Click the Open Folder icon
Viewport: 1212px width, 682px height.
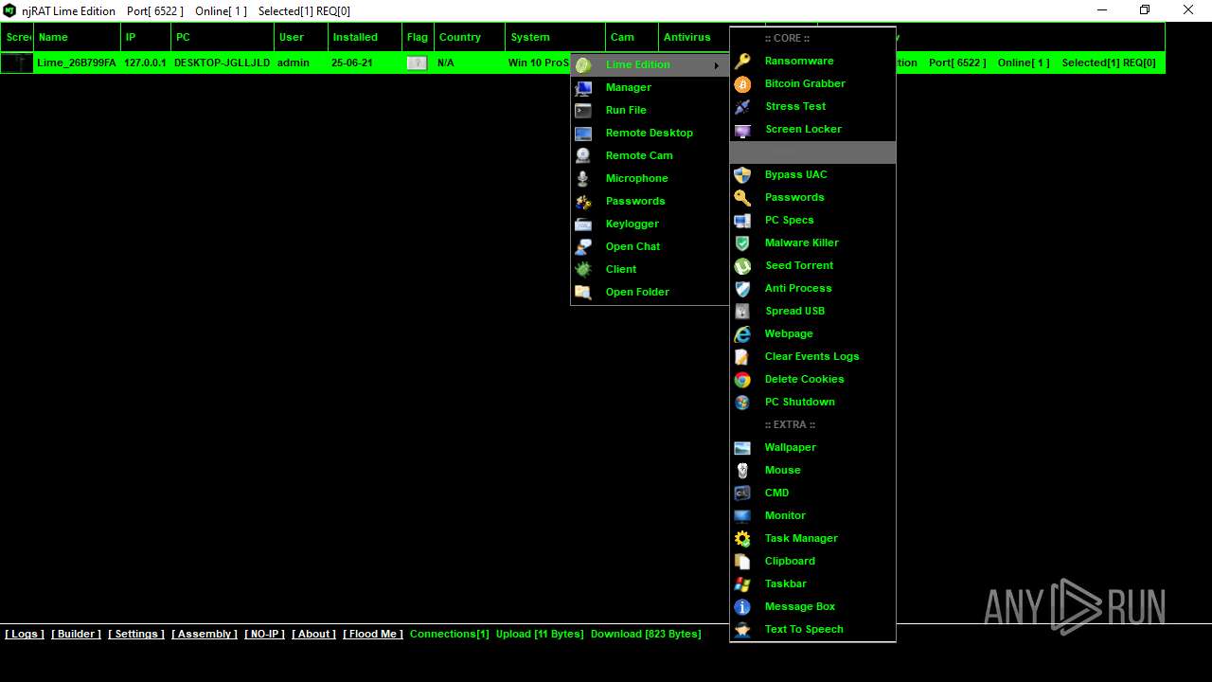click(x=584, y=292)
